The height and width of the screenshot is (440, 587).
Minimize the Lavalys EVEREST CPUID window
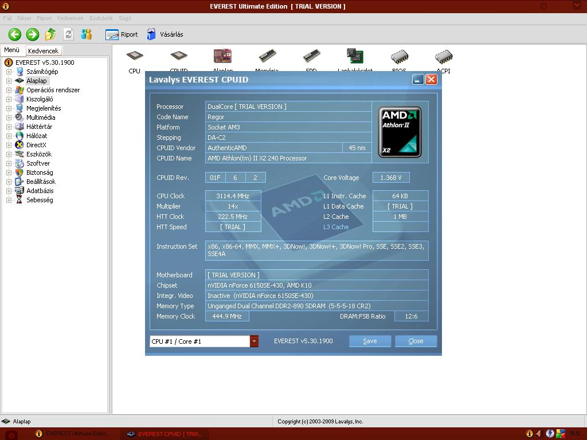[x=418, y=79]
